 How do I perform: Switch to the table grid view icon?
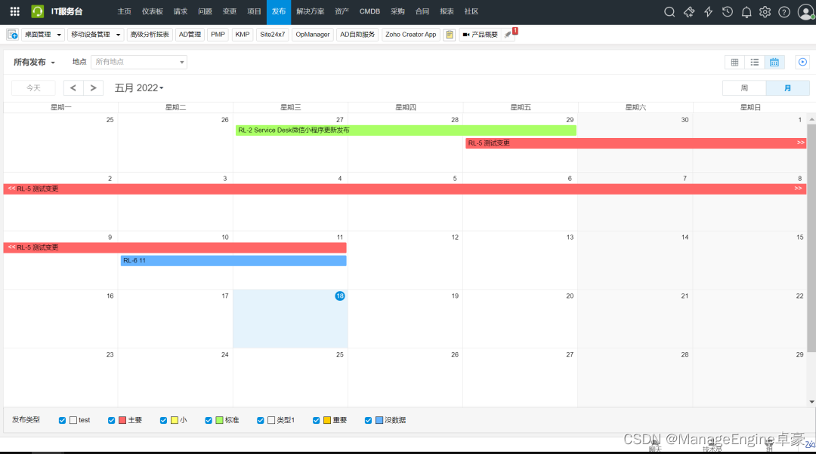(734, 62)
